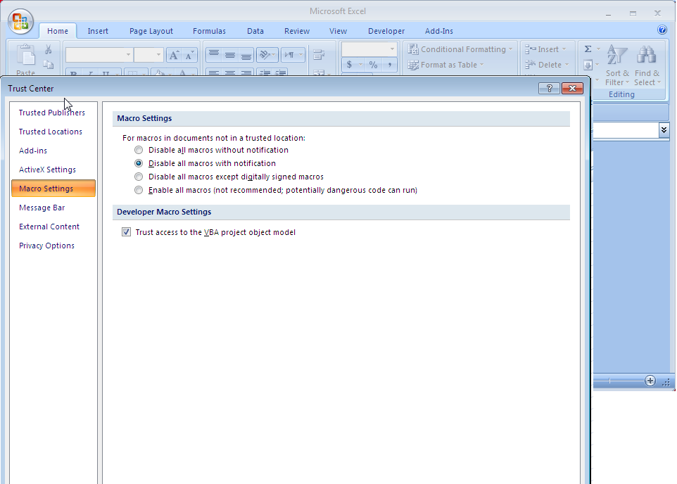The width and height of the screenshot is (677, 484).
Task: Switch to the Formulas tab
Action: coord(209,31)
